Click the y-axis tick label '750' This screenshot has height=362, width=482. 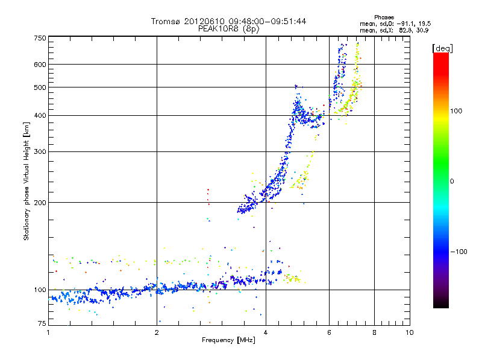(x=40, y=38)
